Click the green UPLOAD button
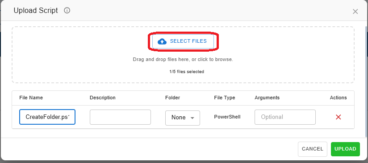Screen dimensions: 368x163 click(345, 149)
